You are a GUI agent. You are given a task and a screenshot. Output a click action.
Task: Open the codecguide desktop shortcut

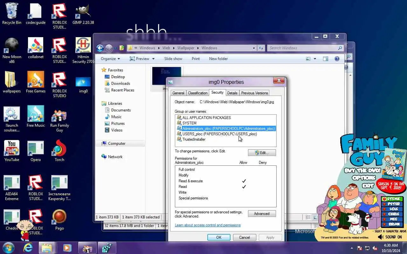tap(36, 14)
